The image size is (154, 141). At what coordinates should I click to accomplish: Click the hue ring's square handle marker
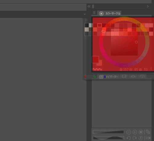pyautogui.click(x=103, y=31)
